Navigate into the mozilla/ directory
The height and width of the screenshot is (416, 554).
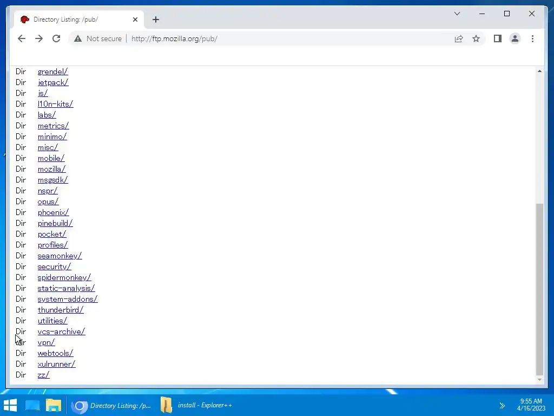(x=51, y=169)
